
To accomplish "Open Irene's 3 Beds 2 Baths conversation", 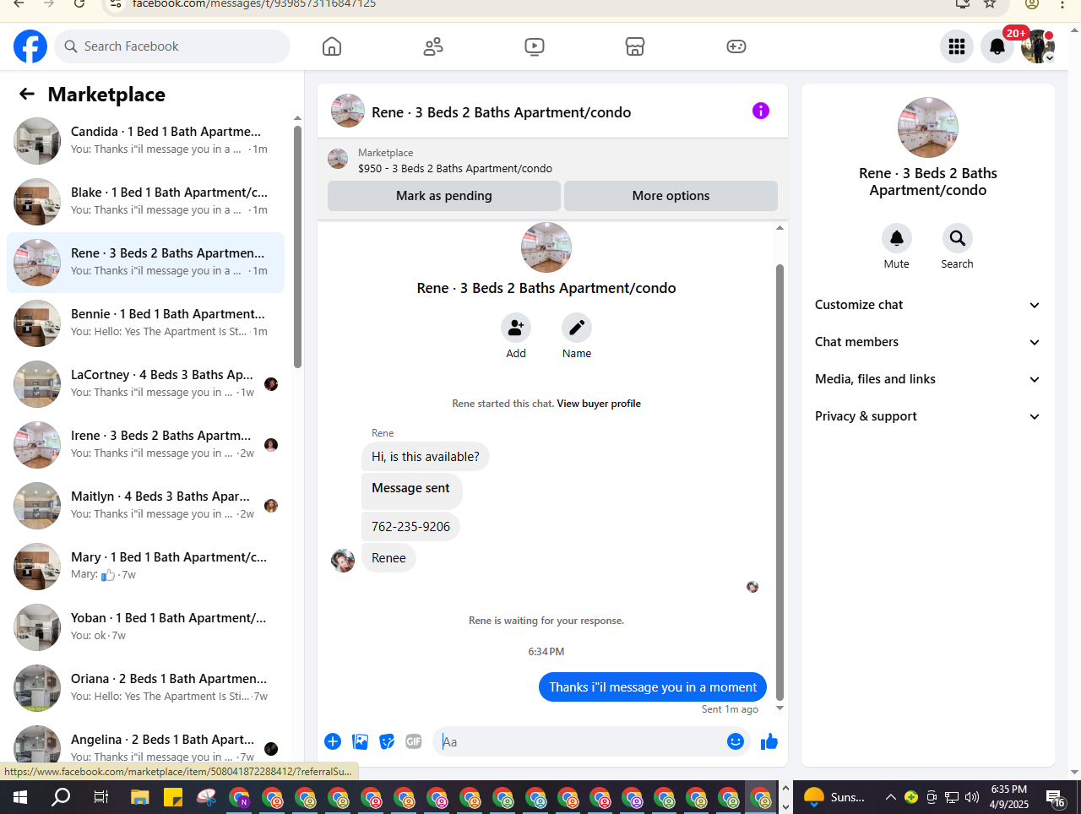I will 145,445.
